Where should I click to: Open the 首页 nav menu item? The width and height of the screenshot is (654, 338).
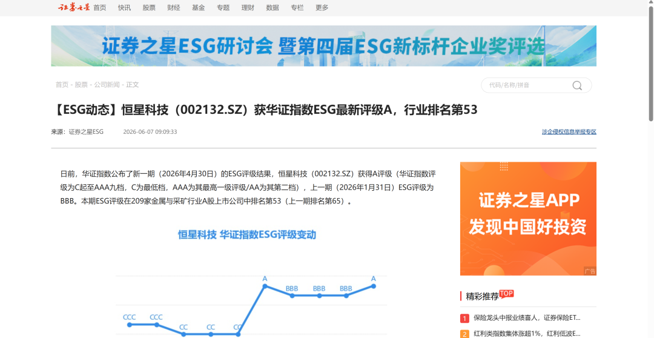100,7
